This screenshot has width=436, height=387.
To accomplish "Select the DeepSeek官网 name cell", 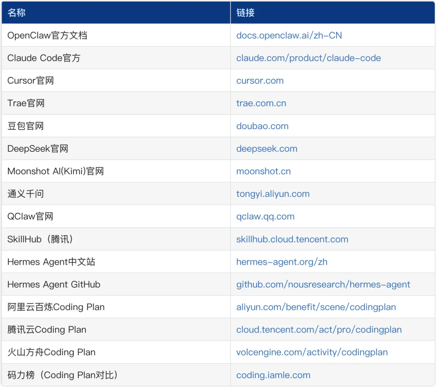I will pos(116,149).
